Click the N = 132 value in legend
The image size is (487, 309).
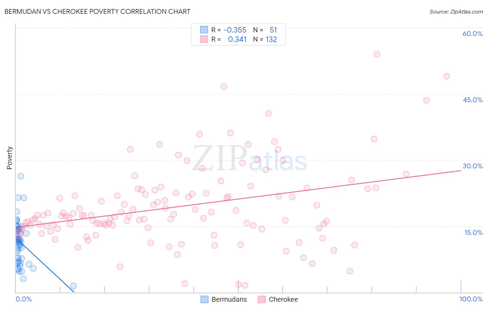coord(265,39)
